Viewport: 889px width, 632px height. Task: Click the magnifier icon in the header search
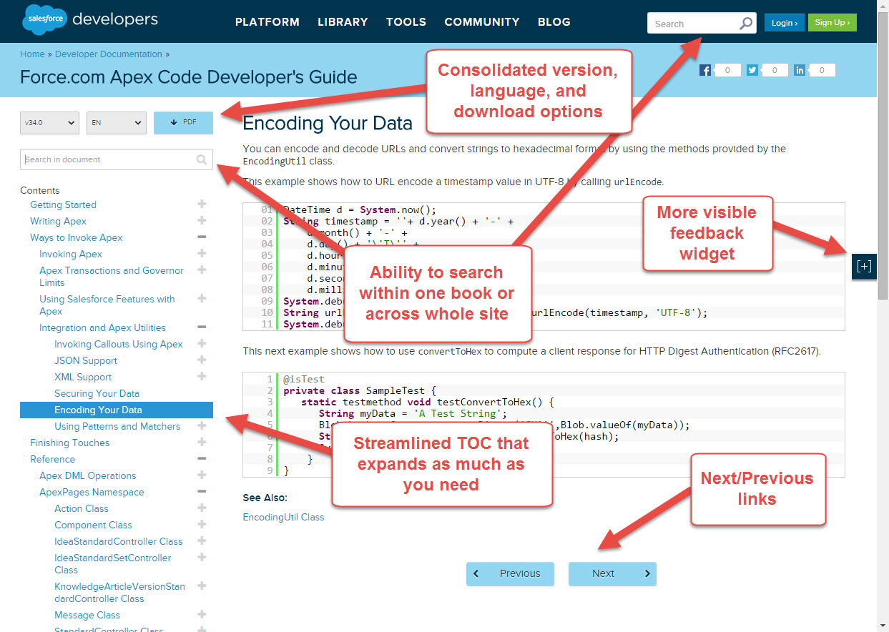[746, 24]
